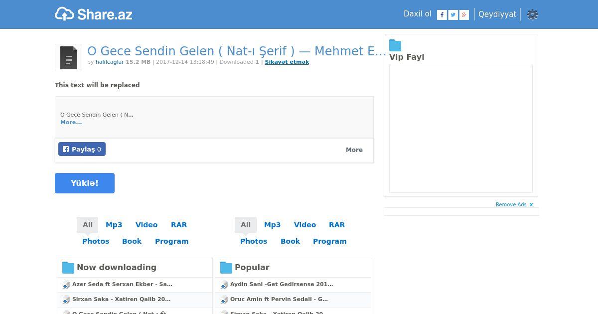The width and height of the screenshot is (598, 314).
Task: Click file icon beside Sirxan Saka track
Action: click(x=66, y=300)
